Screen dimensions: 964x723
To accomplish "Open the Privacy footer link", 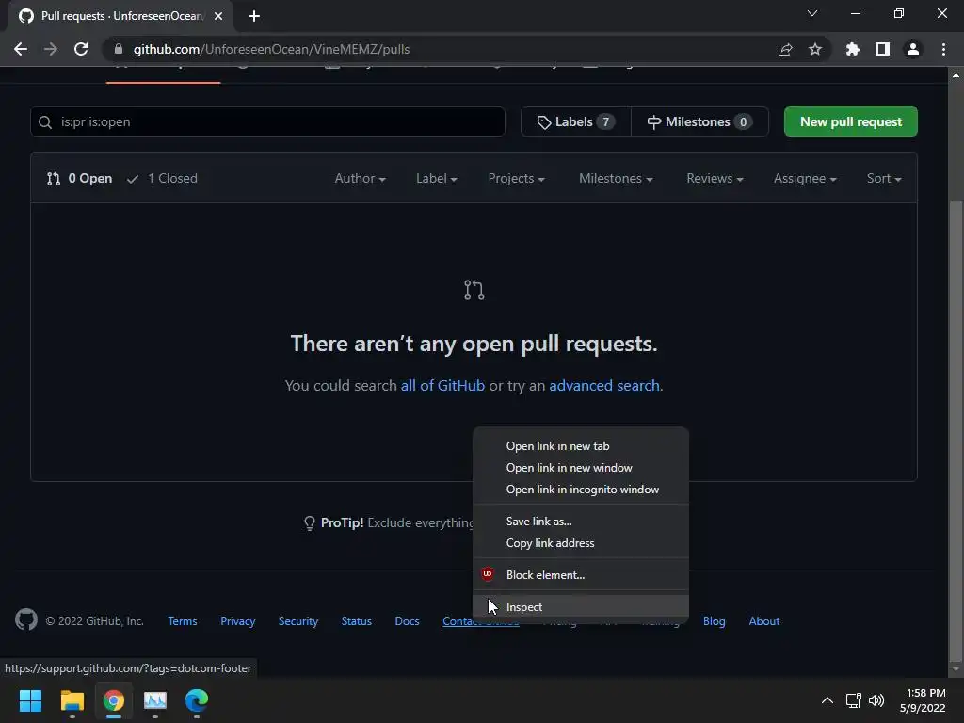I will tap(238, 621).
